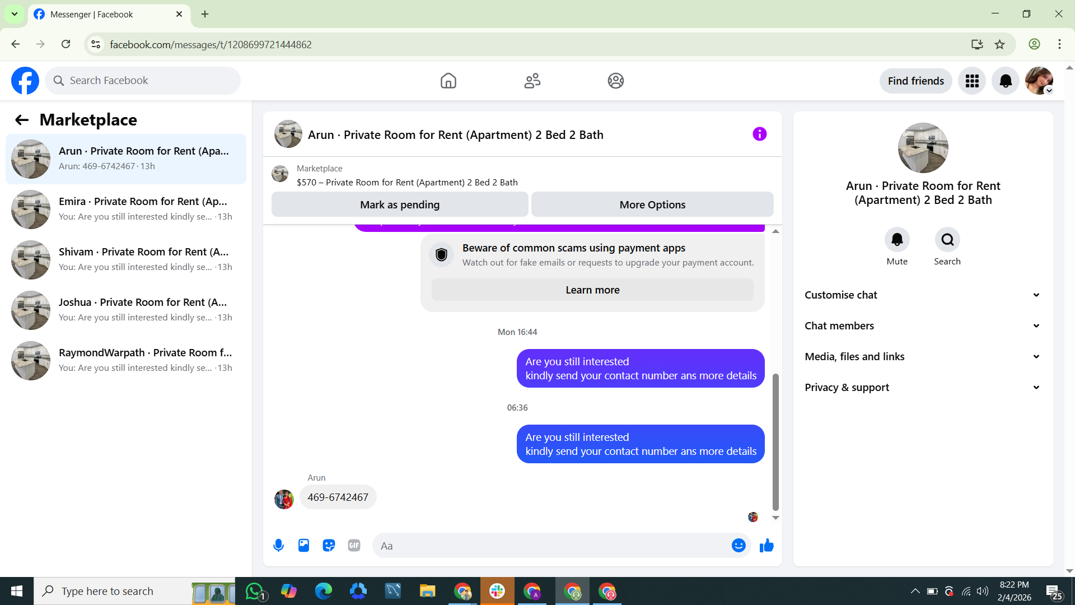Open the GIF picker icon
The height and width of the screenshot is (605, 1075).
point(354,546)
